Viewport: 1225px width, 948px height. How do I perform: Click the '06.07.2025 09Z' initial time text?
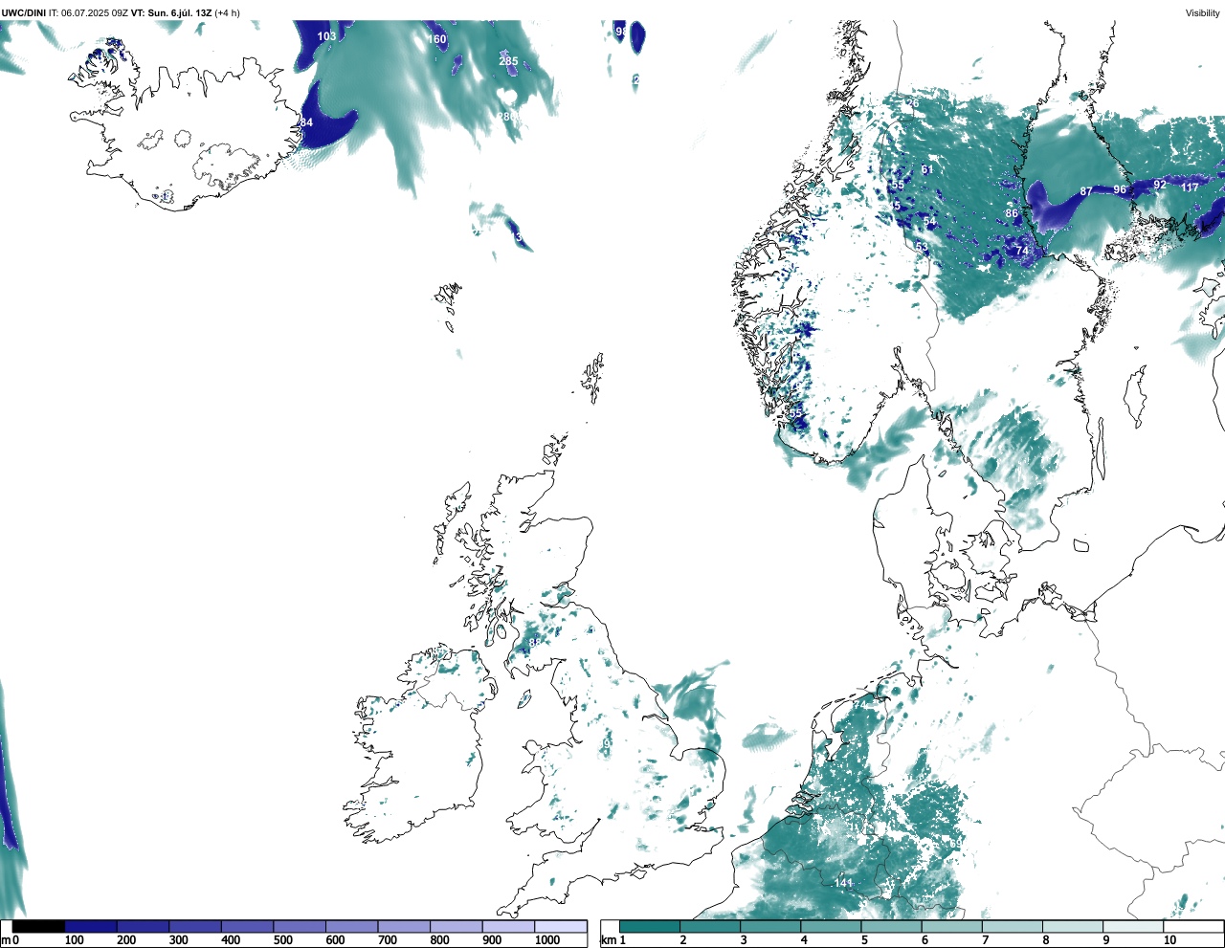tap(95, 13)
